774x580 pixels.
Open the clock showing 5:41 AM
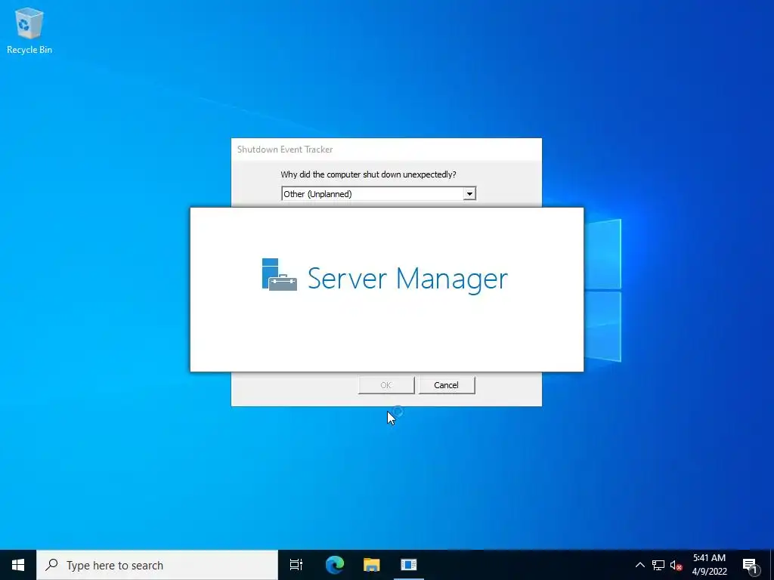click(x=709, y=565)
